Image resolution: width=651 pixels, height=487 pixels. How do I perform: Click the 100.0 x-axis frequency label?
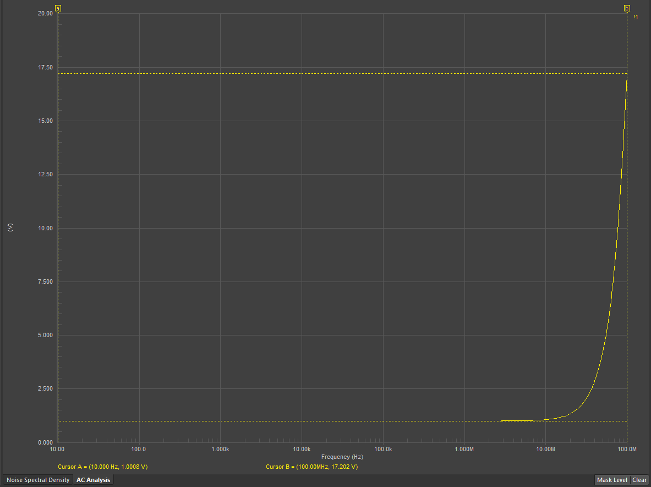[139, 449]
